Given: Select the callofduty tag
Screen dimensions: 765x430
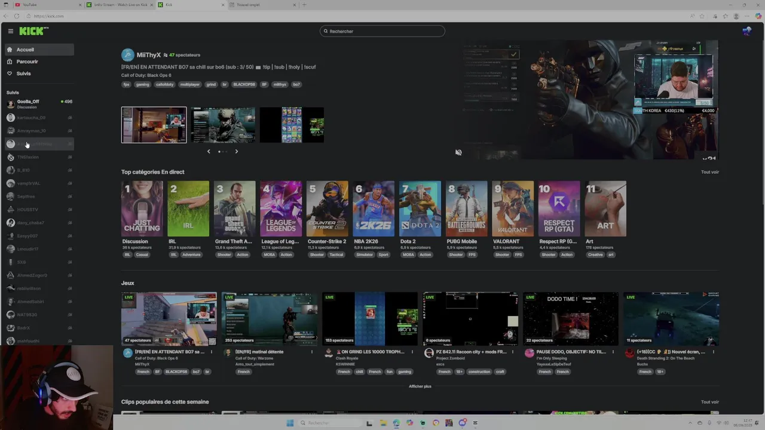Looking at the screenshot, I should click(x=164, y=84).
